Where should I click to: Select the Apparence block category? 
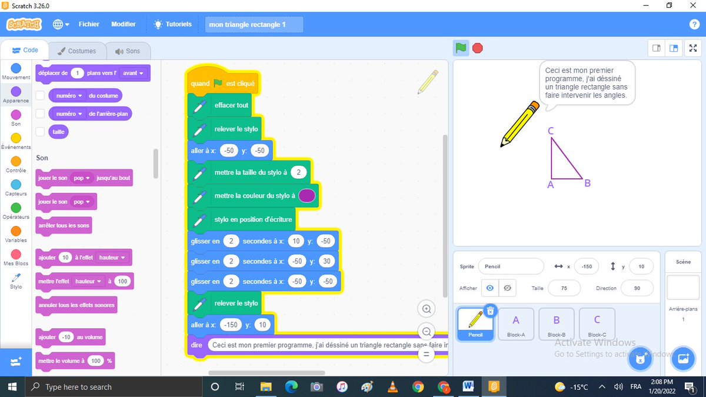click(x=16, y=95)
